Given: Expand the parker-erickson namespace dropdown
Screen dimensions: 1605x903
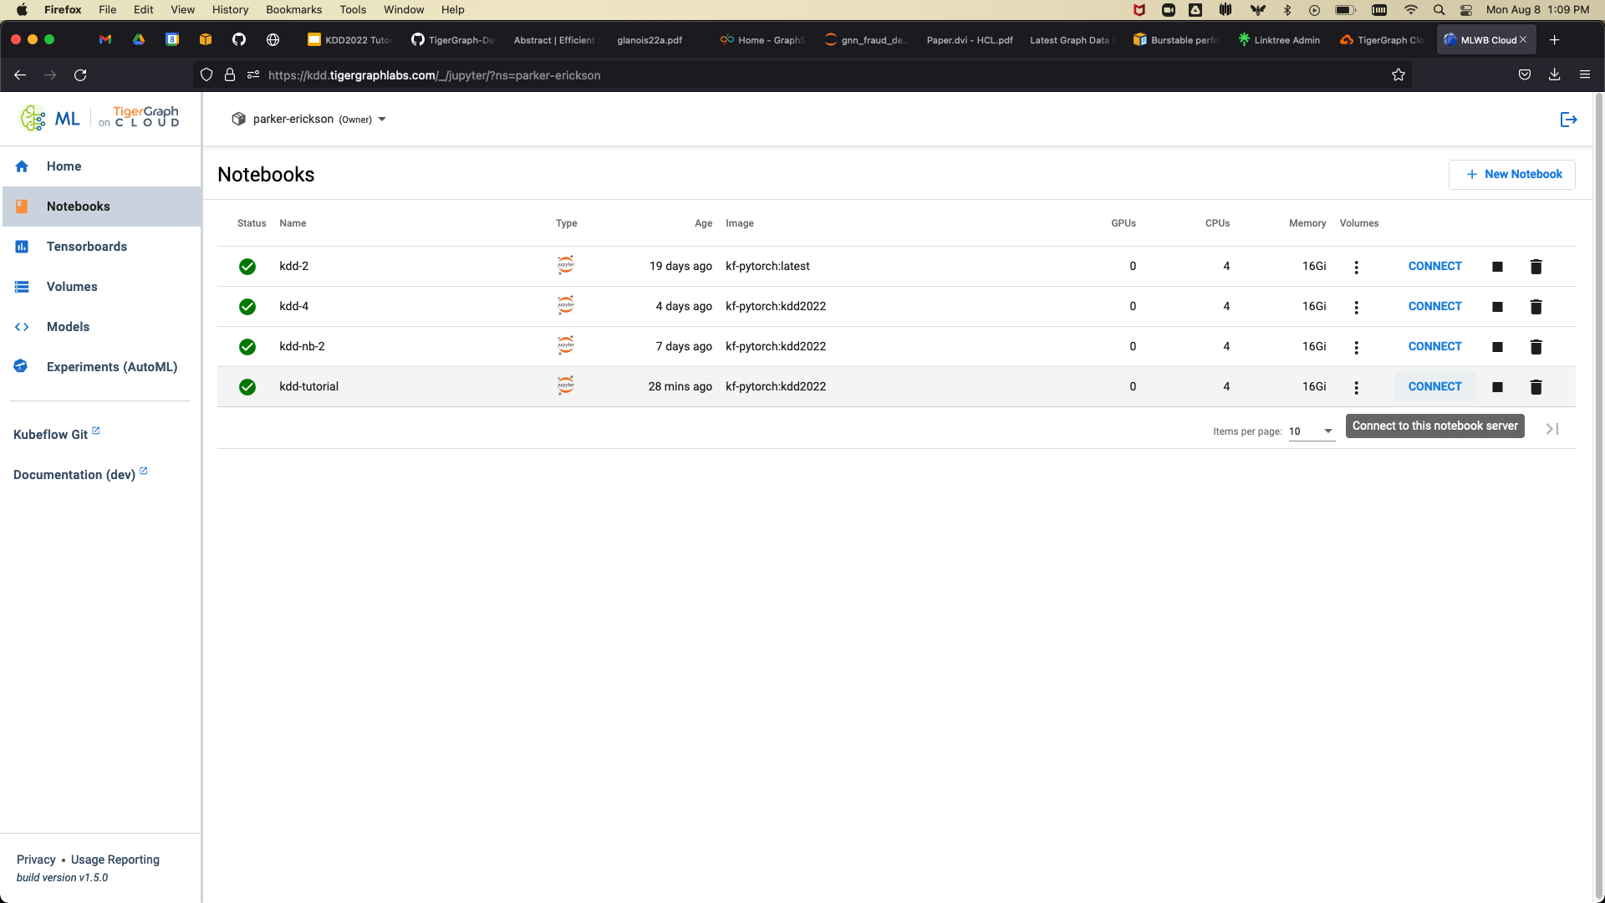Looking at the screenshot, I should click(x=382, y=120).
